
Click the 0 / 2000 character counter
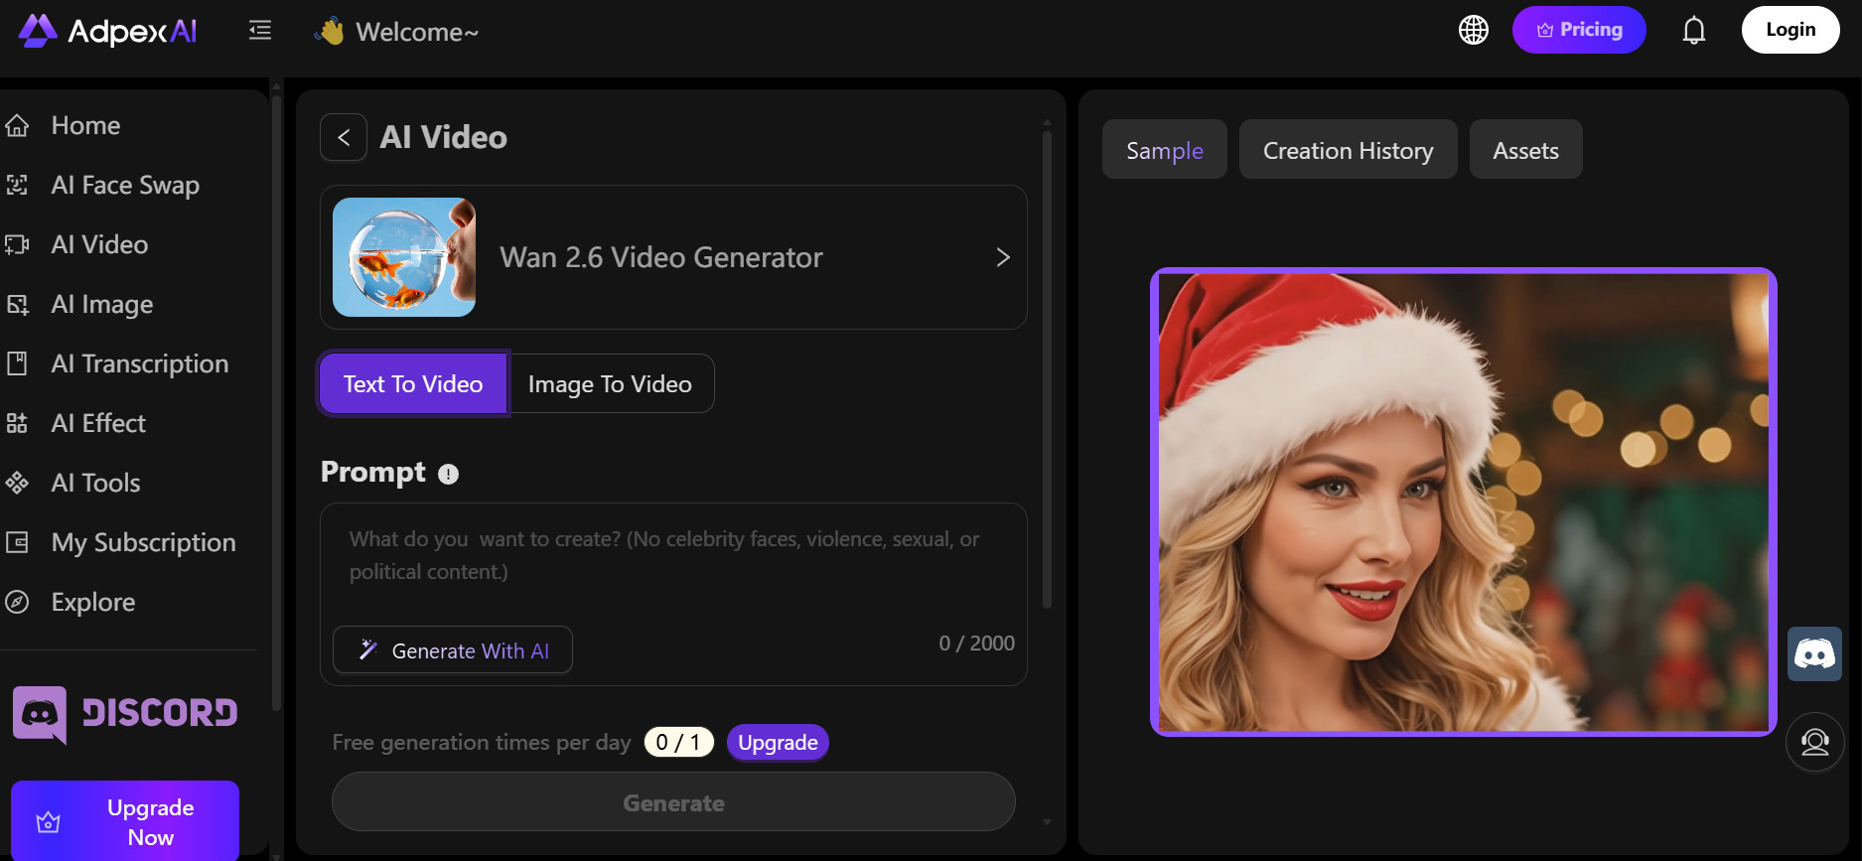point(977,644)
